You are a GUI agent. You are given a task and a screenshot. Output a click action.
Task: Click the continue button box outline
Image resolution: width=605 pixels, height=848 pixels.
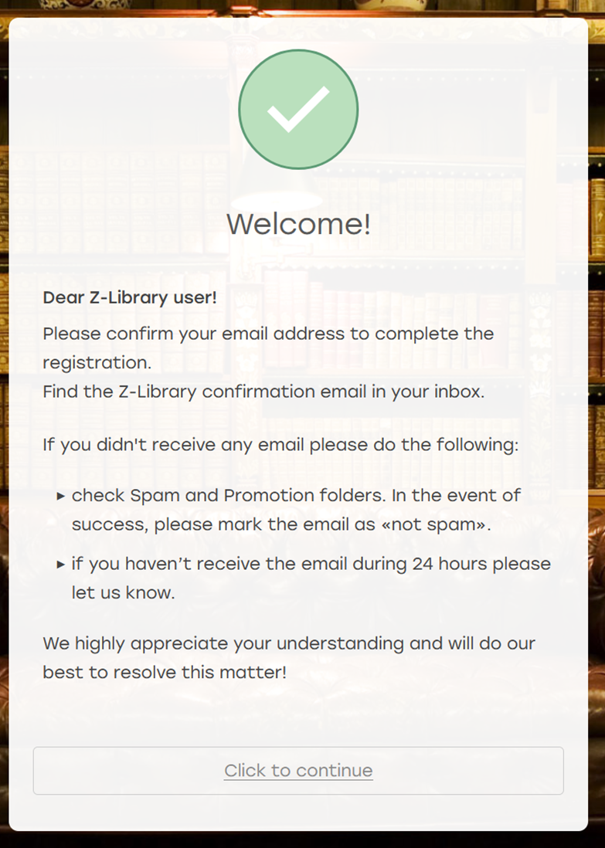pos(298,771)
